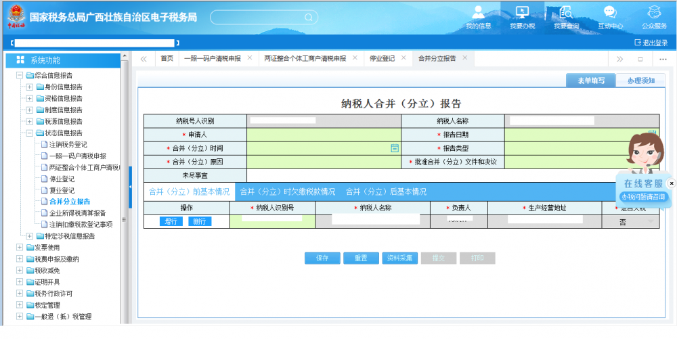
Task: Close the 停业登记 tab
Action: [403, 58]
